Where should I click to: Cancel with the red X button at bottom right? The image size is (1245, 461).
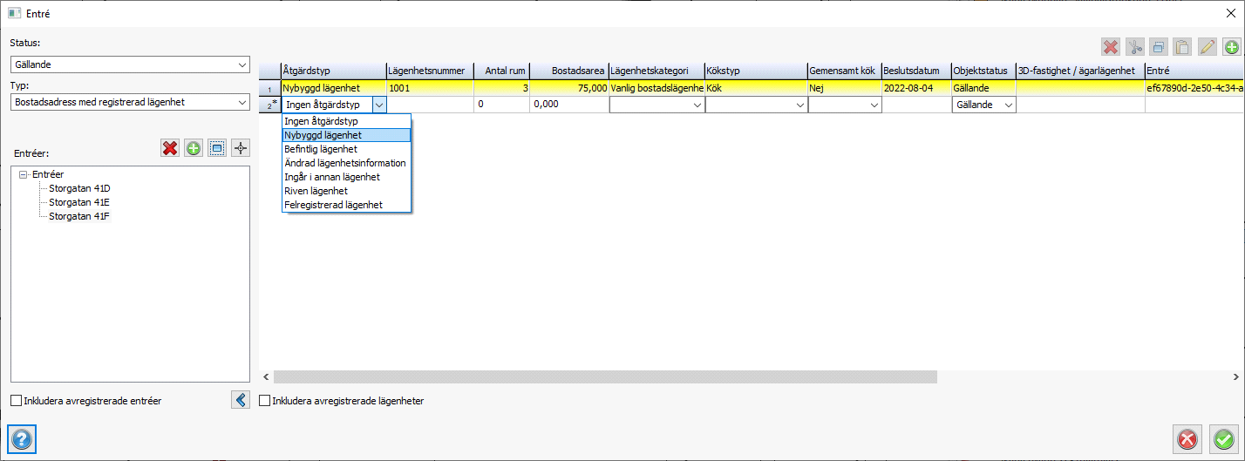[1187, 440]
